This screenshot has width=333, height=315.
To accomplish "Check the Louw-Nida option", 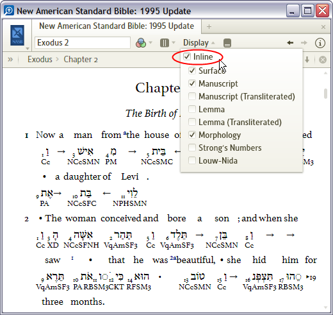I will (x=192, y=160).
